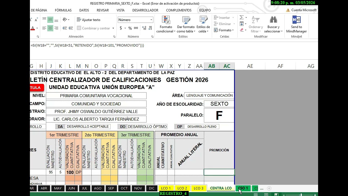Open the EQUIPO ribbon tab
Screen dimensions: 348x196
tap(205, 10)
